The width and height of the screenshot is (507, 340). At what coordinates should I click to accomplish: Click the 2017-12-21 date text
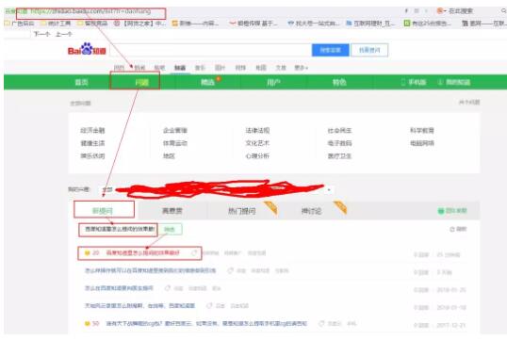click(x=451, y=325)
